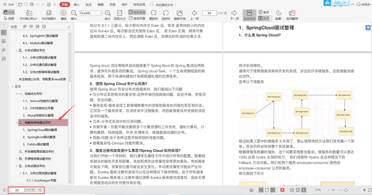Image resolution: width=372 pixels, height=195 pixels.
Task: Zoom in using 放大 magnifier
Action: pyautogui.click(x=108, y=15)
